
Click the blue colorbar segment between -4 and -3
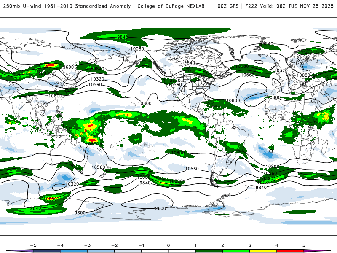click(74, 251)
